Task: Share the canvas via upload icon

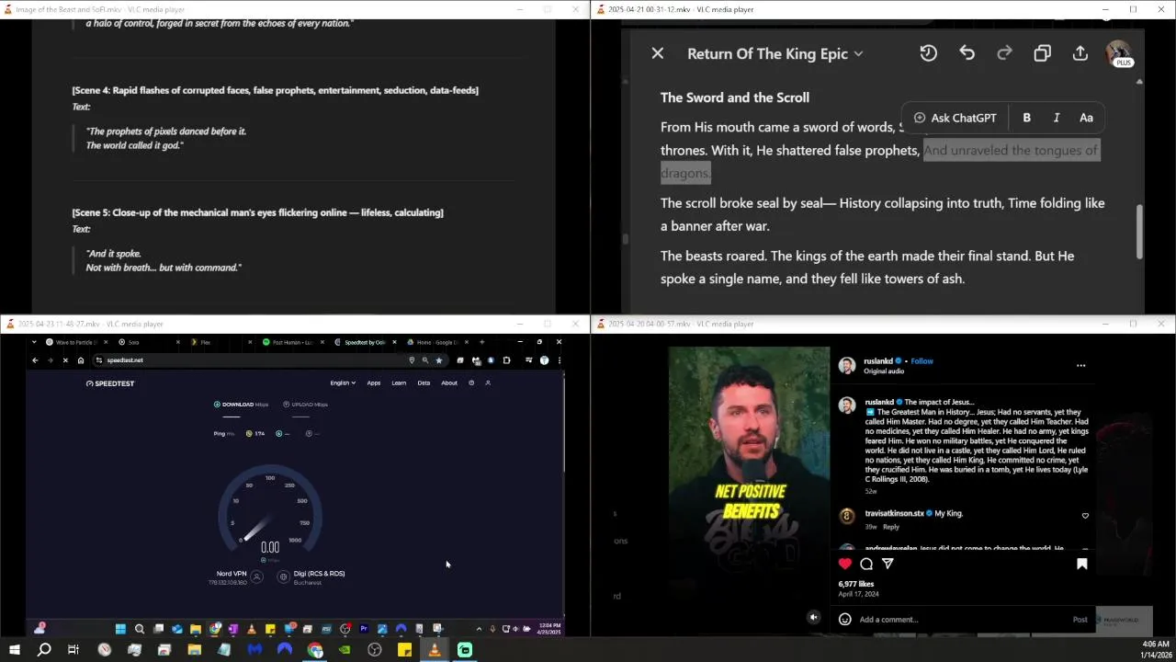Action: (x=1080, y=53)
